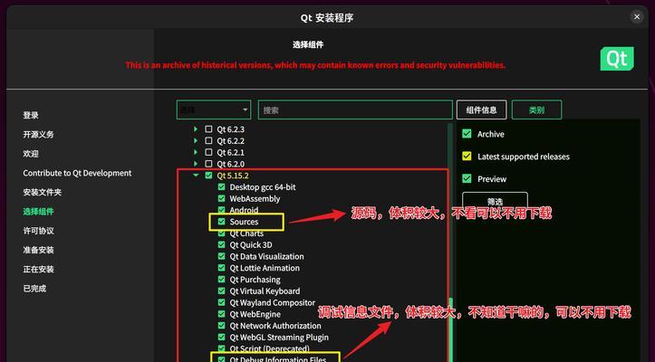Toggle the Archive checkbox

pyautogui.click(x=467, y=134)
